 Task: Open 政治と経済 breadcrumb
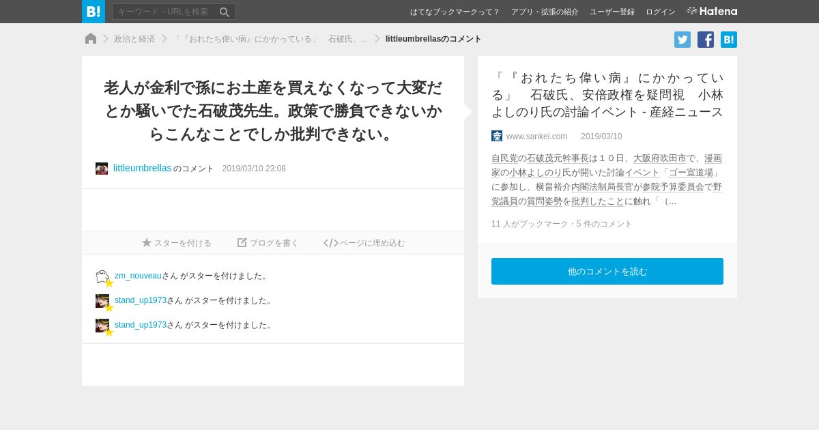coord(134,39)
